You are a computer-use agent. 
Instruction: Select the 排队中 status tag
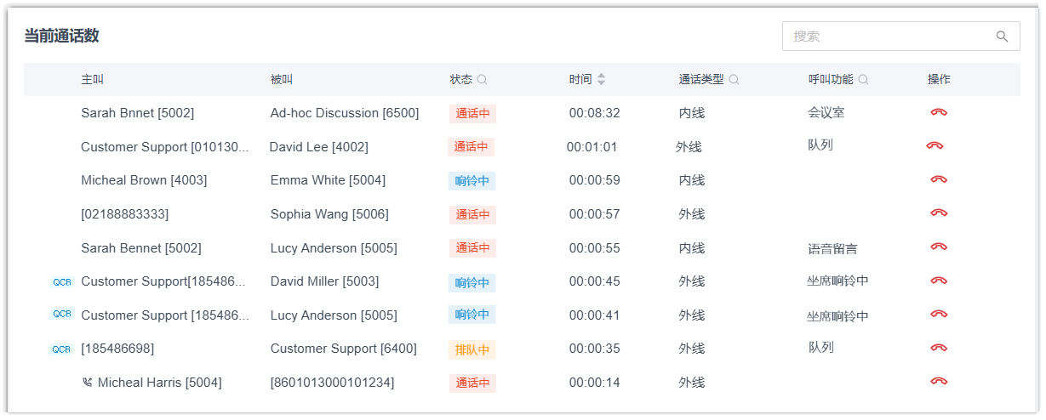click(x=472, y=349)
